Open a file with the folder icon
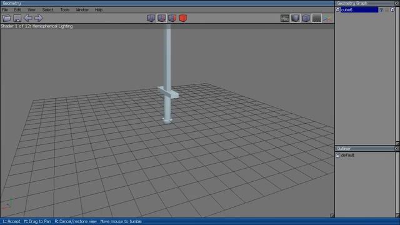Screen dimensions: 400x225 tap(7, 18)
